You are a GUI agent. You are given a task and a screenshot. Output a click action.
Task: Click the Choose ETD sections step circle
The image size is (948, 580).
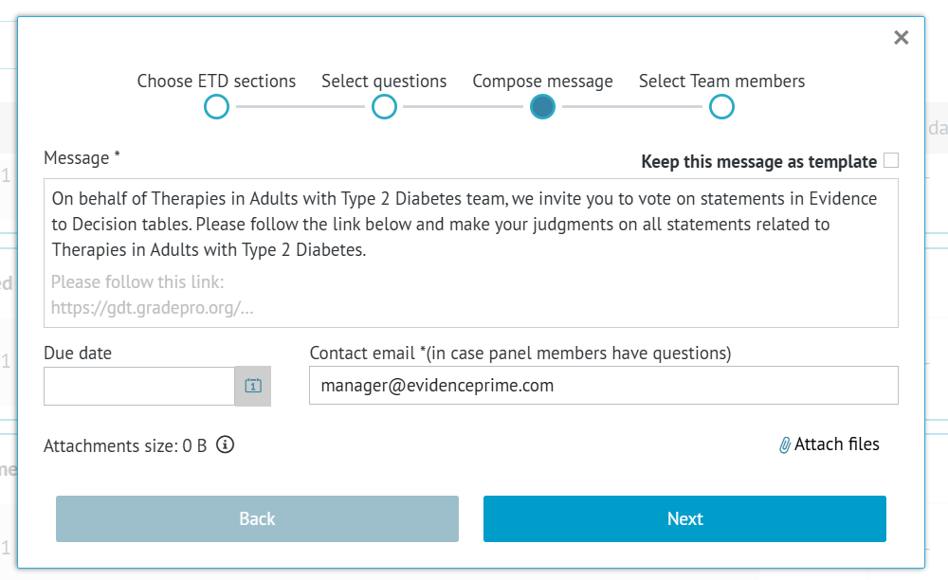coord(216,107)
